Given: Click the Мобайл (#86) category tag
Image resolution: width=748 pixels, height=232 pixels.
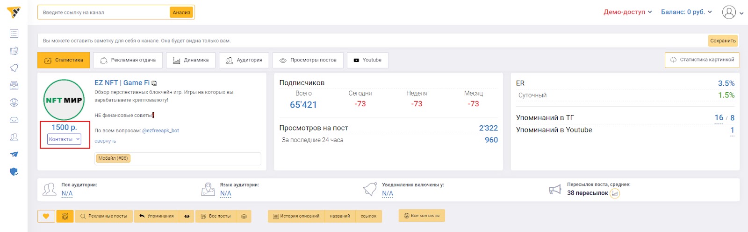Looking at the screenshot, I should 113,158.
